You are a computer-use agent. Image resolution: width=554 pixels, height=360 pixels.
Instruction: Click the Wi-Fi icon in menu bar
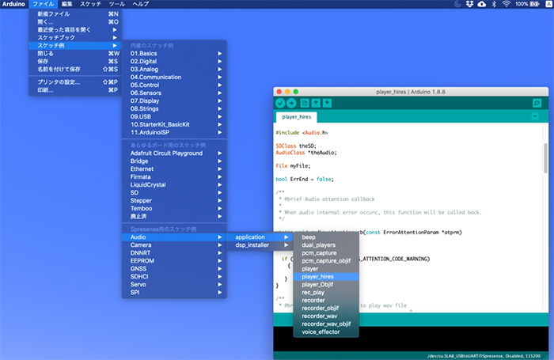tap(507, 4)
